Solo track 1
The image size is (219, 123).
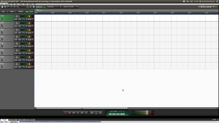point(19,19)
